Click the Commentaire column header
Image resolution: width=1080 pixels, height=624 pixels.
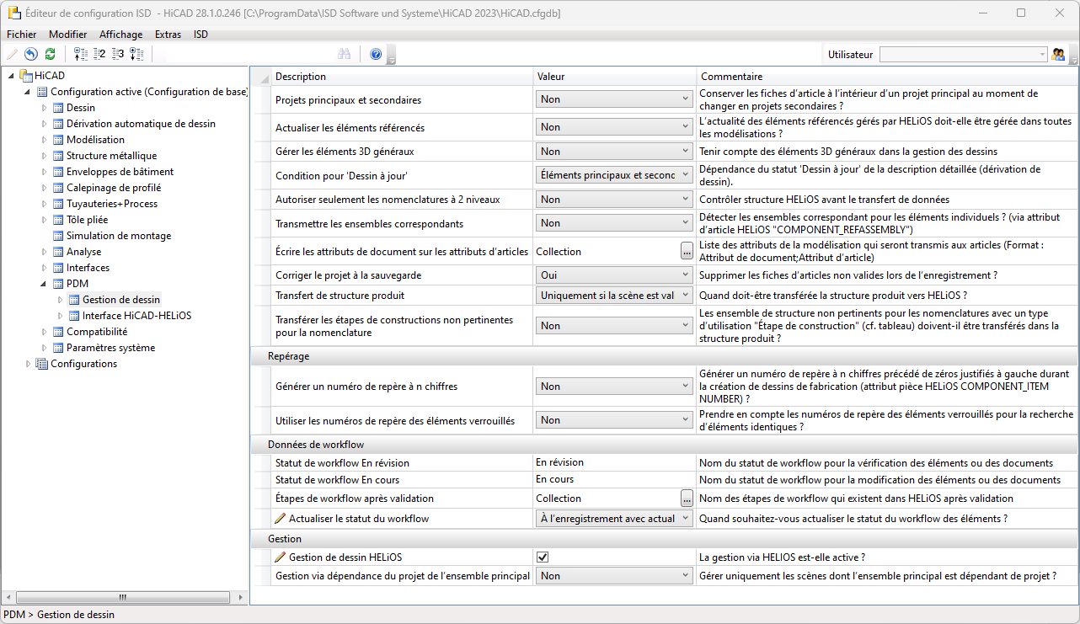[x=886, y=77]
